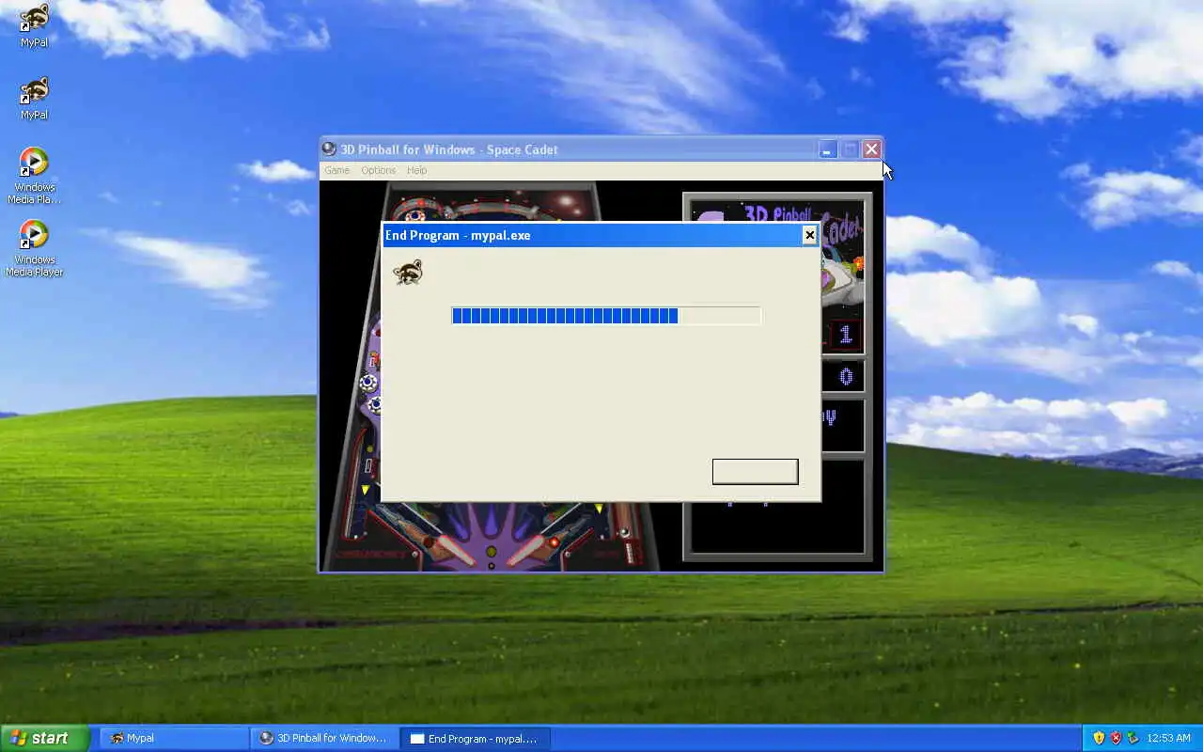Open the yellow shield tray icon
This screenshot has width=1203, height=752.
pyautogui.click(x=1099, y=738)
